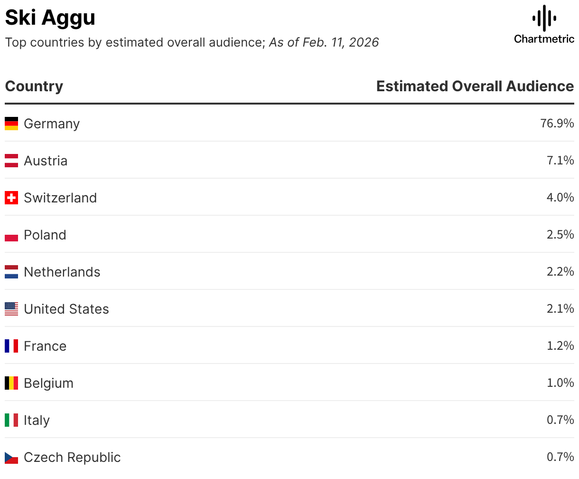Screen dimensions: 579x479
Task: Click the France flag icon
Action: pos(11,346)
